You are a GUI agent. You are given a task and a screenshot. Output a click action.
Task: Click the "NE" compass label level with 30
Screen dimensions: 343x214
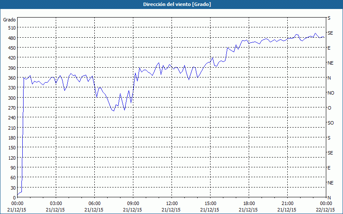coord(331,183)
